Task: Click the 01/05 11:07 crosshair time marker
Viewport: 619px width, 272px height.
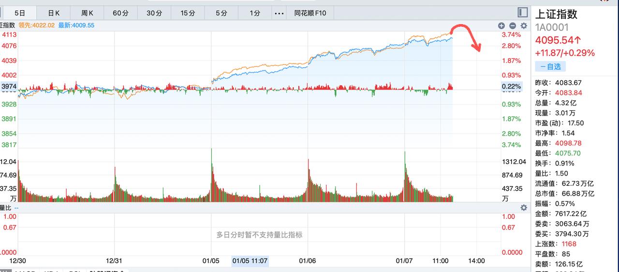Action: [250, 261]
